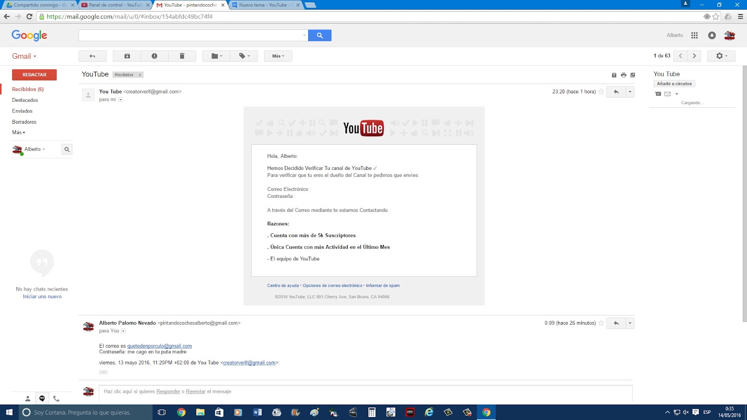This screenshot has width=747, height=420.
Task: Click 'Iniciar uno nuevo' chat link
Action: point(42,297)
